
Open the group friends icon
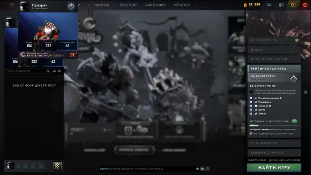(59, 71)
